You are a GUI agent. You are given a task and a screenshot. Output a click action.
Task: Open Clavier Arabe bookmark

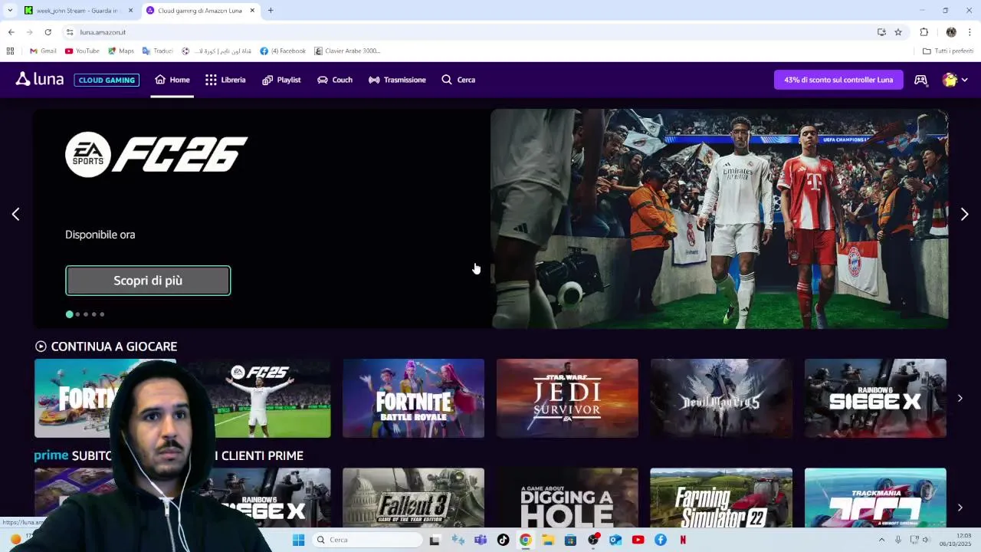(x=347, y=51)
